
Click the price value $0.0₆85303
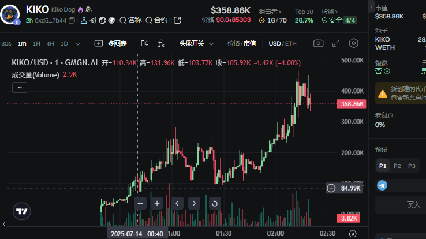click(233, 20)
